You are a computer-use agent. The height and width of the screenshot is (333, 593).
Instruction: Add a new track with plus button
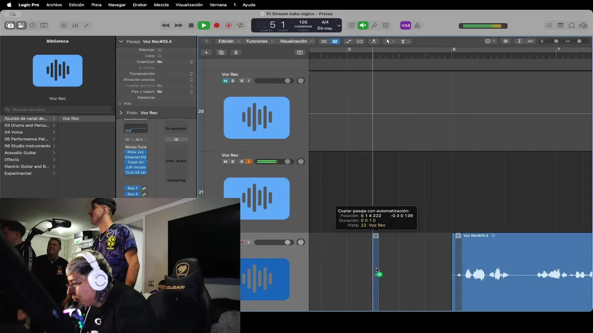(x=206, y=52)
